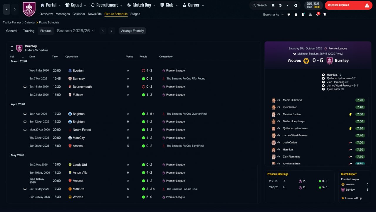Switch to the Stages tab
376x212 pixels.
(135, 14)
